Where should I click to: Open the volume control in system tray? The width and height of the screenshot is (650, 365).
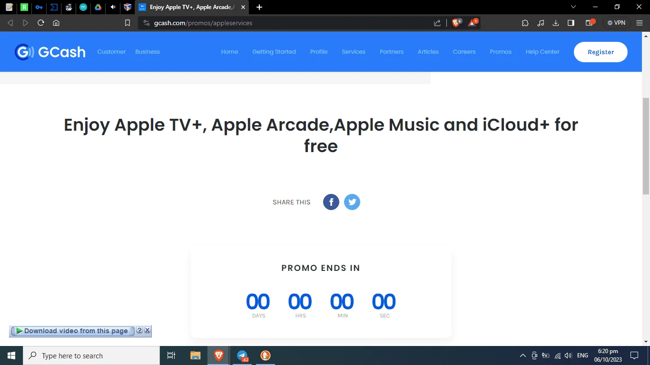pos(568,355)
